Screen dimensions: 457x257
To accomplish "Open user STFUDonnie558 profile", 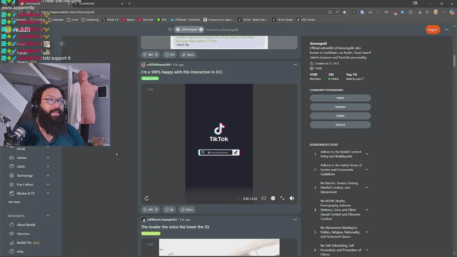I will point(159,65).
